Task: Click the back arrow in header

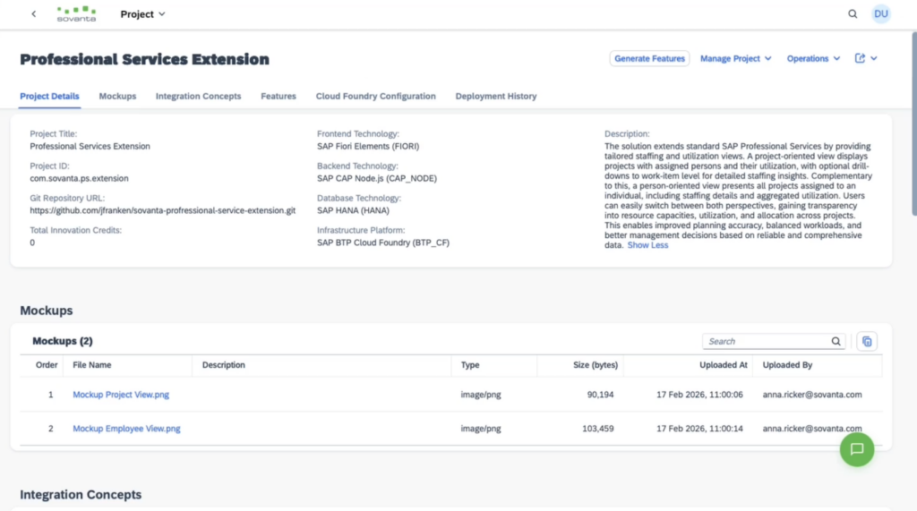Action: point(34,14)
